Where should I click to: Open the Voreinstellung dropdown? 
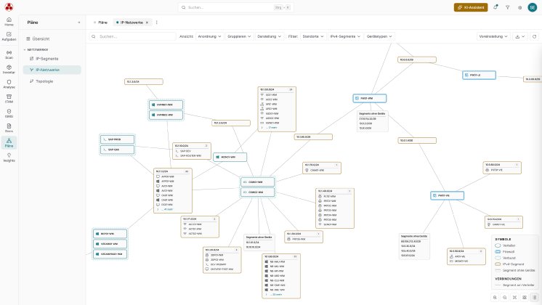coord(493,36)
